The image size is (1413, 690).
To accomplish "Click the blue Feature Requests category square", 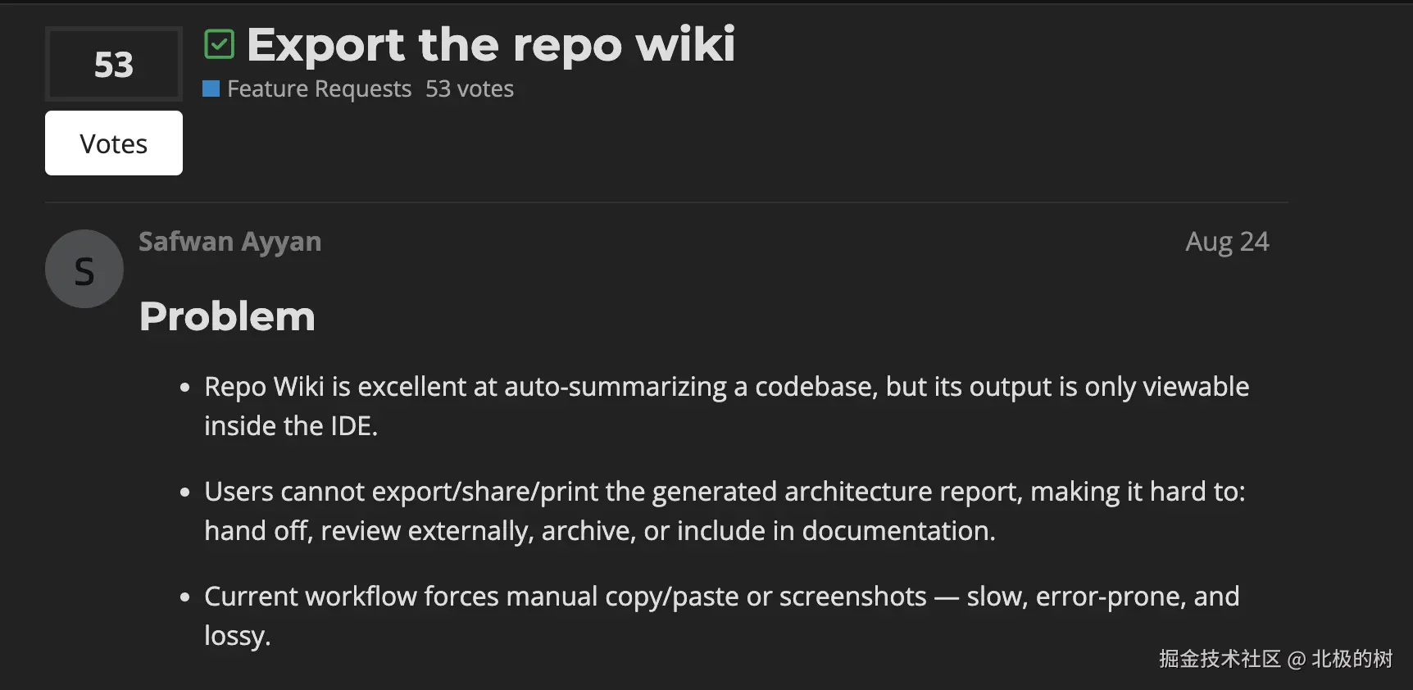I will click(x=211, y=89).
